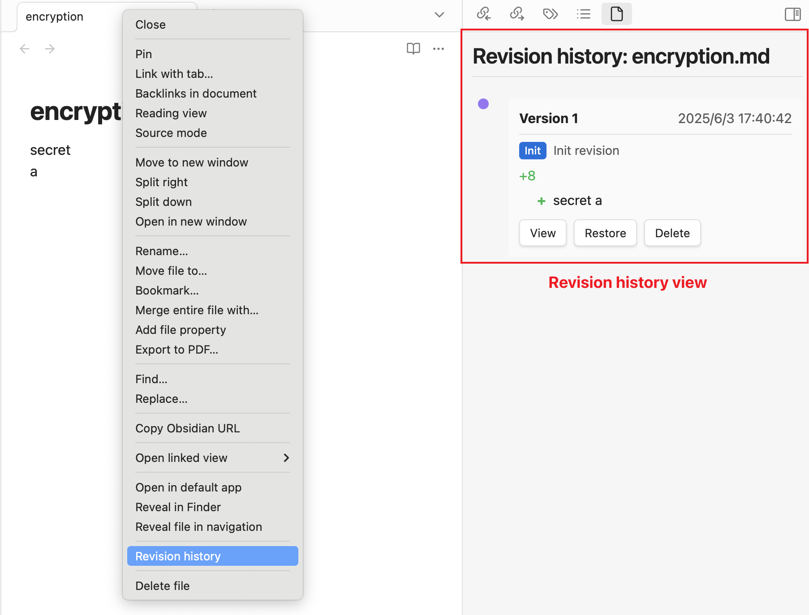Open the outgoing links panel icon
This screenshot has width=809, height=615.
517,14
